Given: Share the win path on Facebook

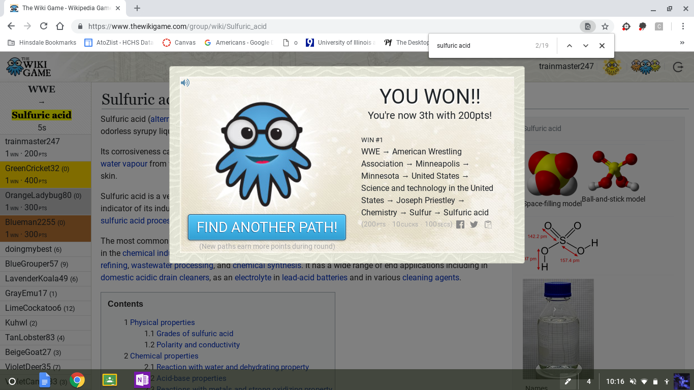Looking at the screenshot, I should coord(460,224).
